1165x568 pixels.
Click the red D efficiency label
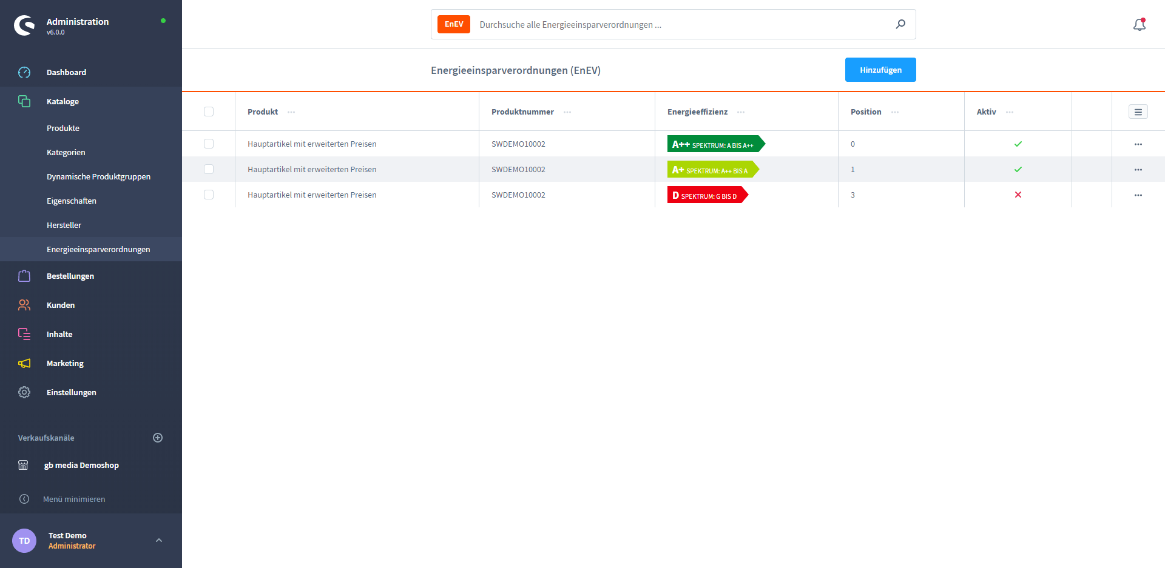[707, 195]
